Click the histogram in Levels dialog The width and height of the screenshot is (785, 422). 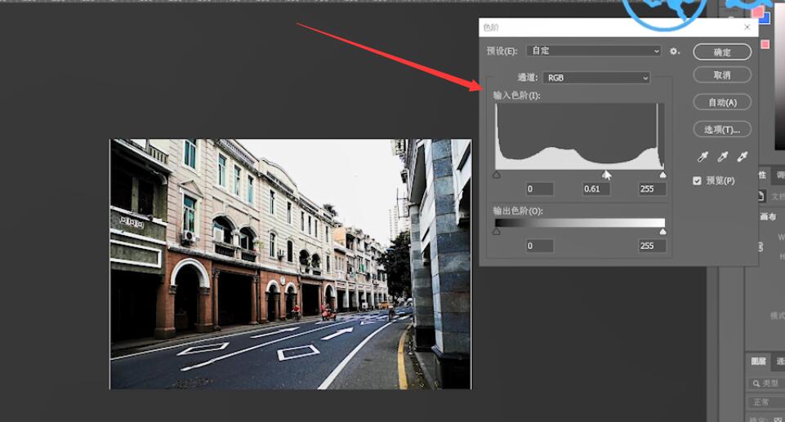580,136
